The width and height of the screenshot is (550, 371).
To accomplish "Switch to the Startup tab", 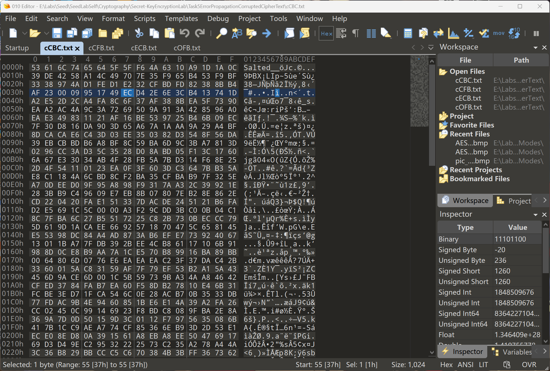I will point(17,48).
